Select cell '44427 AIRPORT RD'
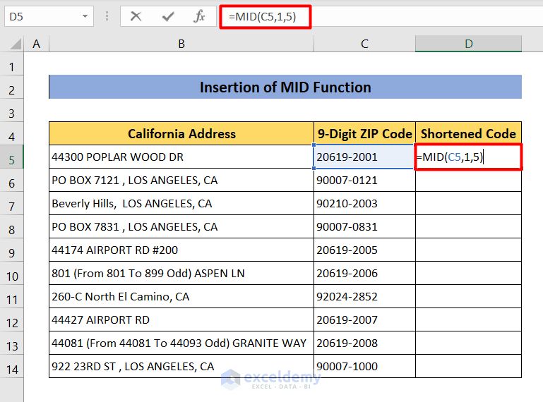This screenshot has height=402, width=543. (181, 319)
